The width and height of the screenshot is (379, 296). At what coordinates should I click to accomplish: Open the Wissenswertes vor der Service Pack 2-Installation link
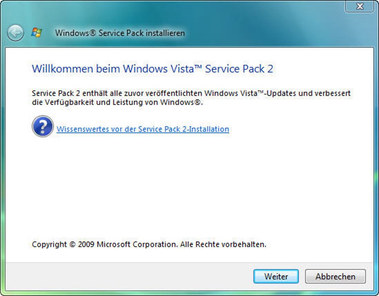(x=143, y=129)
